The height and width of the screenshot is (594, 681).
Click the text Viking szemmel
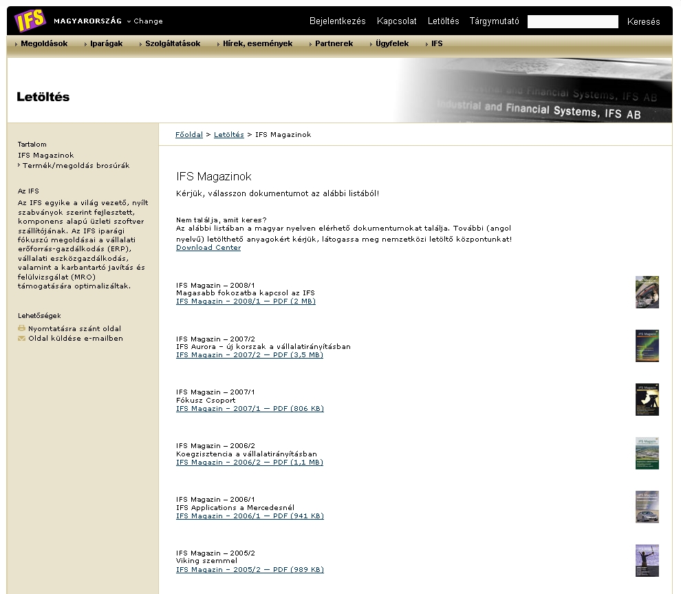[207, 560]
